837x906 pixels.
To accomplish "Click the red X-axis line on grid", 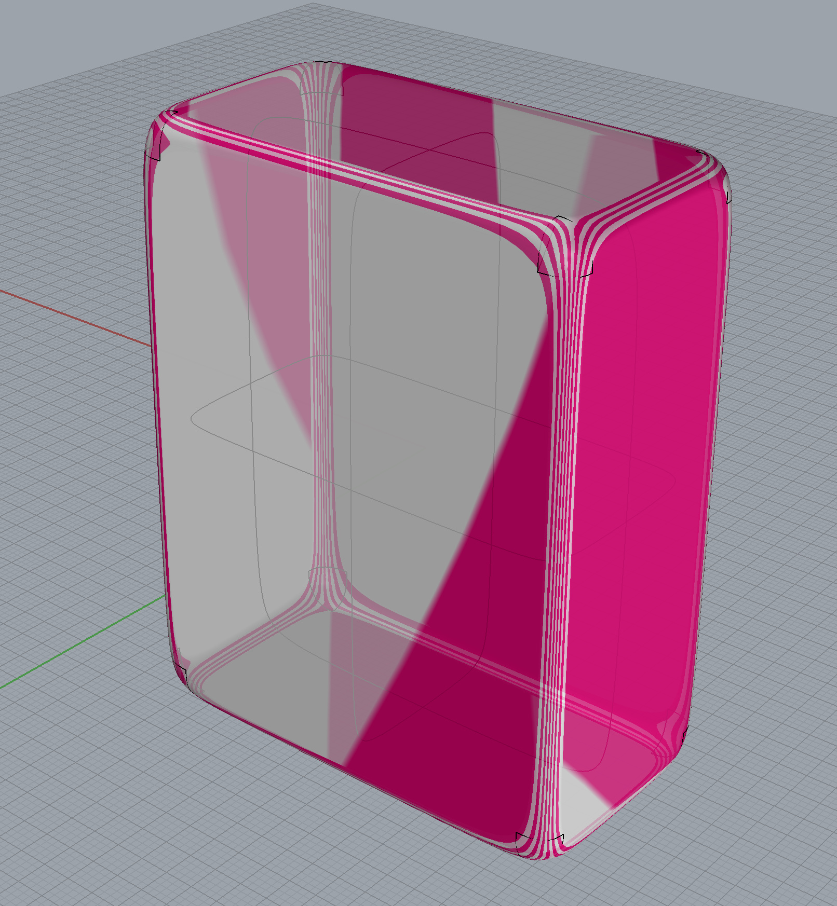I will (75, 318).
